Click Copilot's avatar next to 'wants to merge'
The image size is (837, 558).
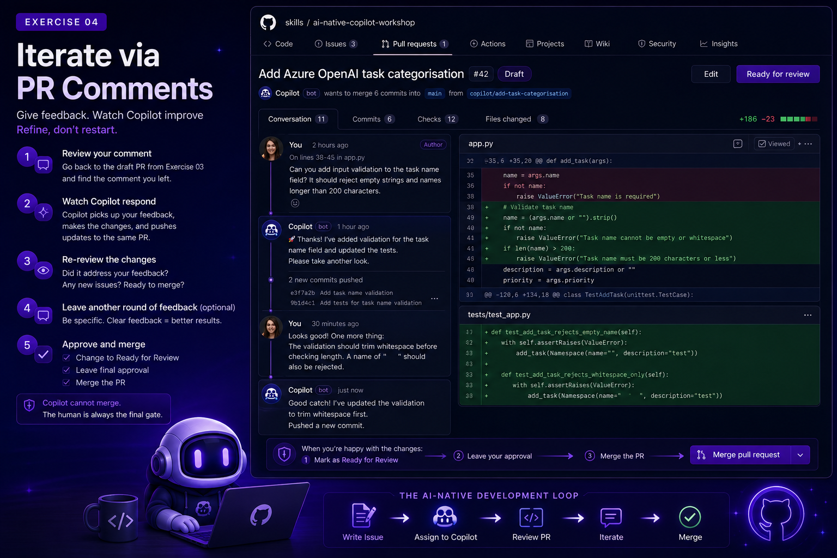point(265,93)
